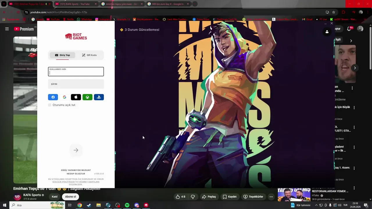
Task: Open the YouTube account avatar menu
Action: (x=360, y=29)
